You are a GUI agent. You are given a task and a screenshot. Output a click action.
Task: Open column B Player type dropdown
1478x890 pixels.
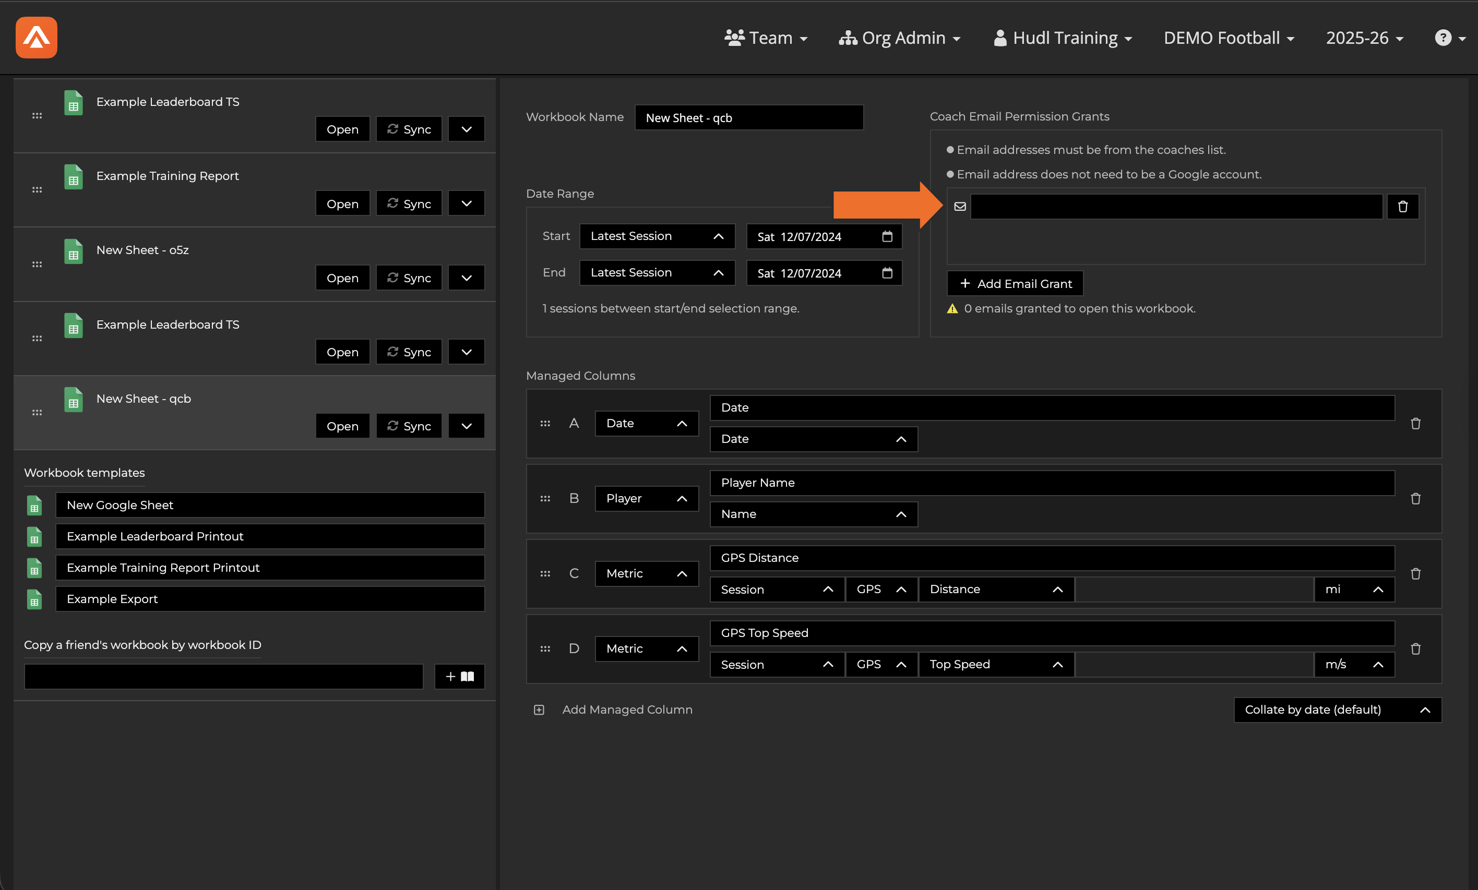[647, 498]
